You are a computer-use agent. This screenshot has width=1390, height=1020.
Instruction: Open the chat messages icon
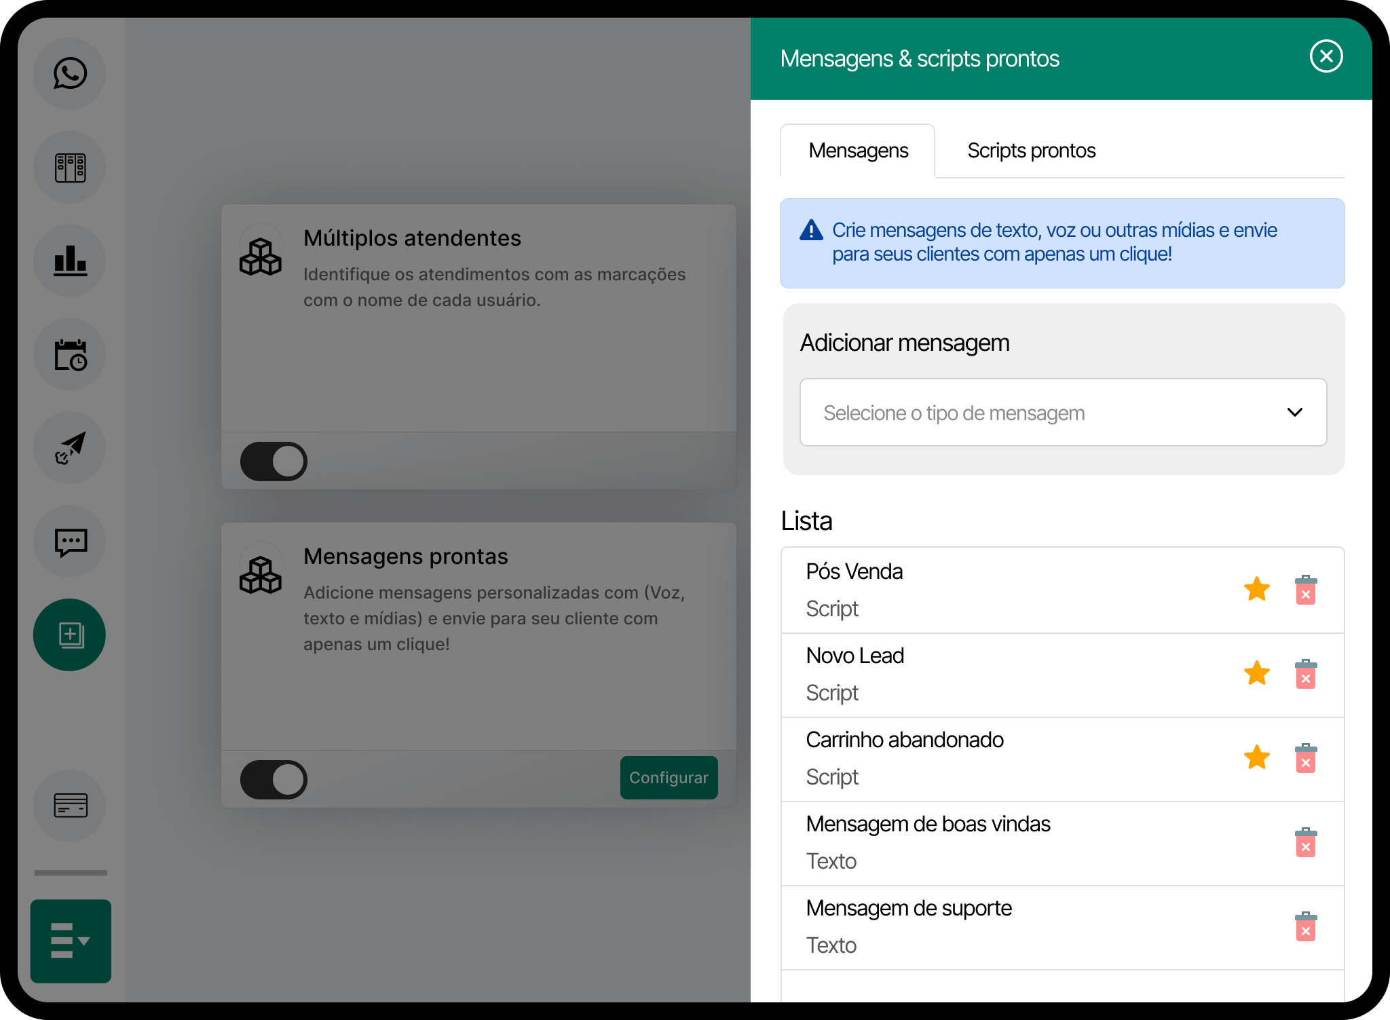69,542
